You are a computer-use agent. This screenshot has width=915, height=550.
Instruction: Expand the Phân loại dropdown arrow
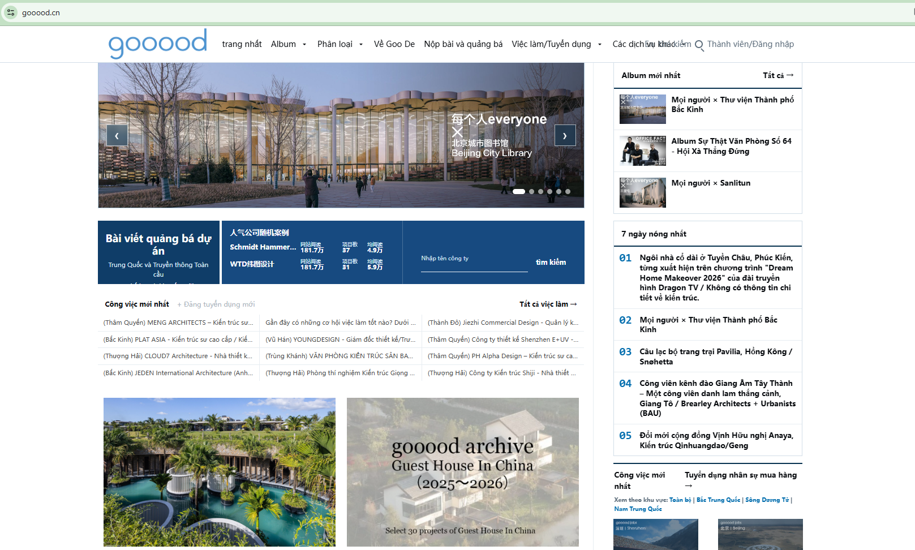[361, 44]
